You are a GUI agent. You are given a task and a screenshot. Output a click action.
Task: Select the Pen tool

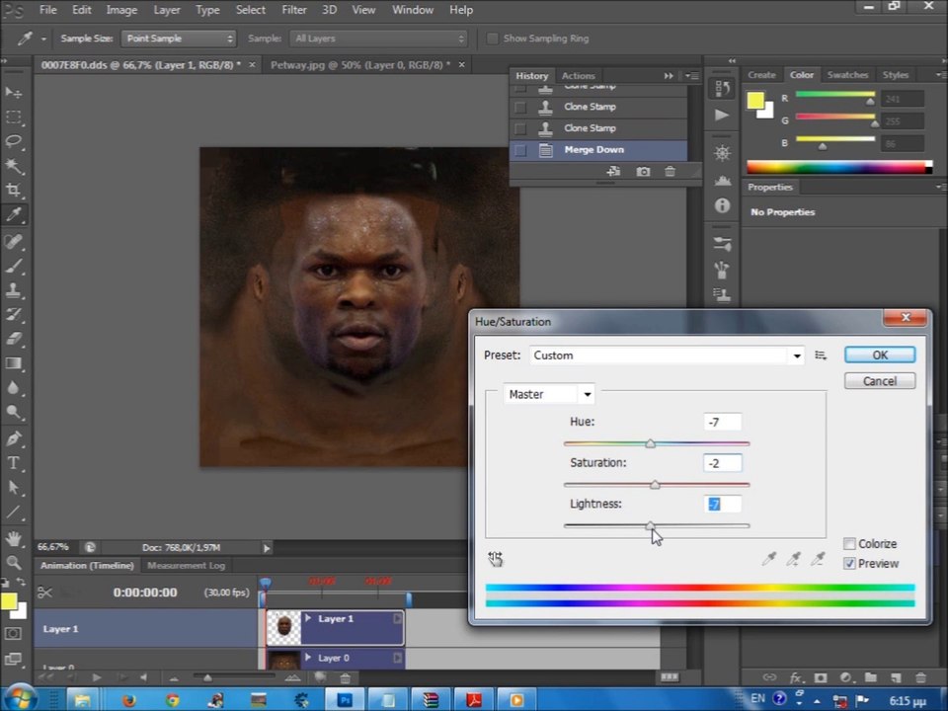click(x=13, y=438)
